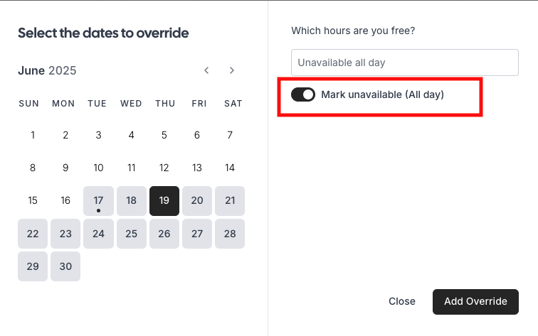Pick June 20 in the calendar
This screenshot has height=336, width=538.
pos(197,201)
